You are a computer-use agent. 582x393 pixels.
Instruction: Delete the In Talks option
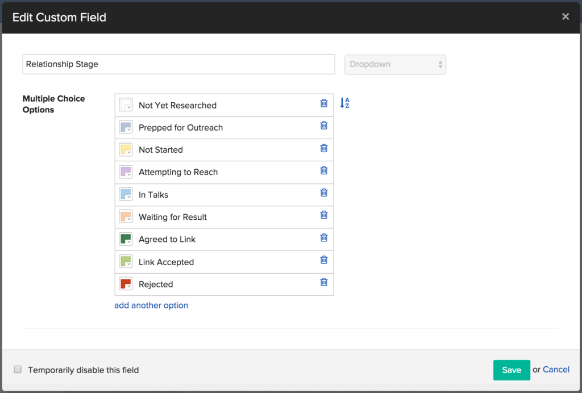coord(324,193)
